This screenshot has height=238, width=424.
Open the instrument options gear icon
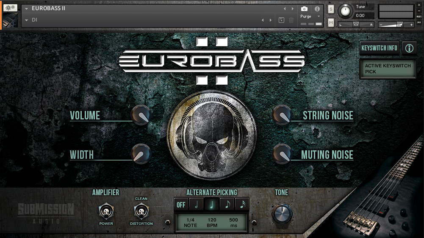click(x=10, y=8)
